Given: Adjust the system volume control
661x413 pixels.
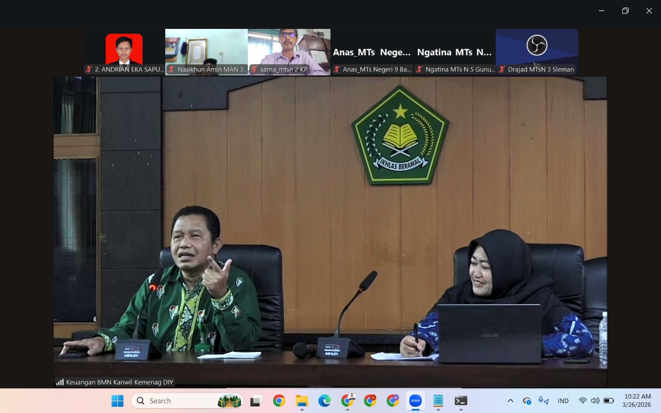Looking at the screenshot, I should (595, 400).
